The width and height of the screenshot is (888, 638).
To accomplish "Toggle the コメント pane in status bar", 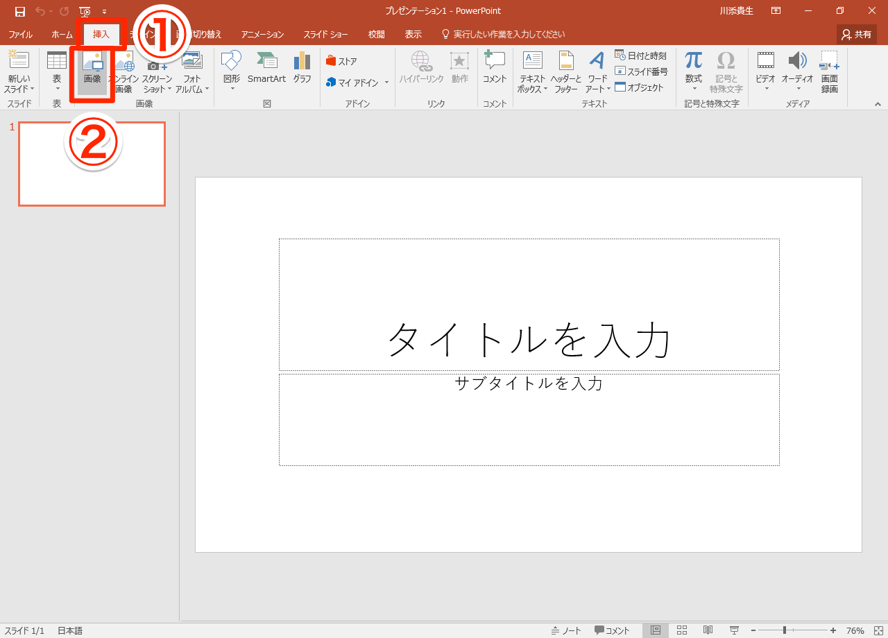I will tap(612, 630).
